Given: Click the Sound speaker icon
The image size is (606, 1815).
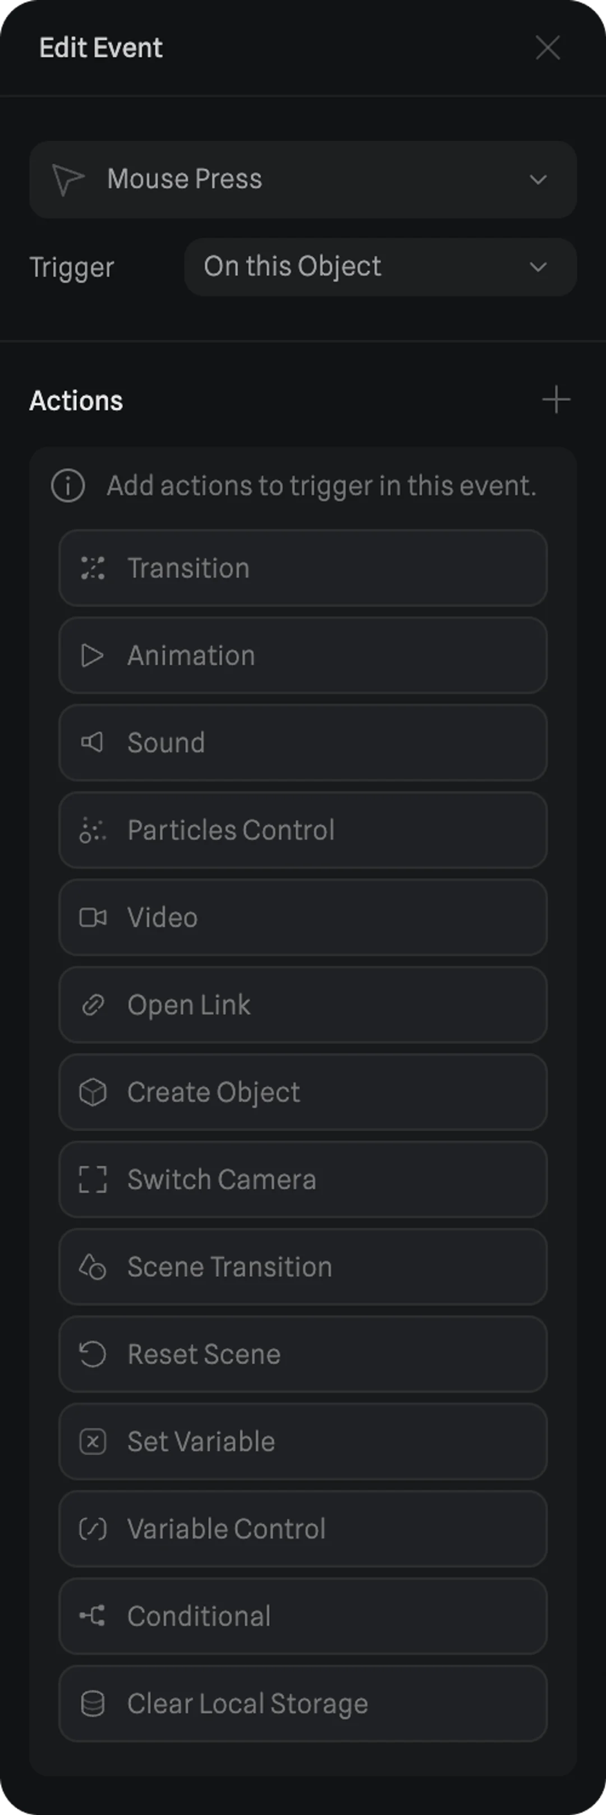Looking at the screenshot, I should [x=93, y=742].
